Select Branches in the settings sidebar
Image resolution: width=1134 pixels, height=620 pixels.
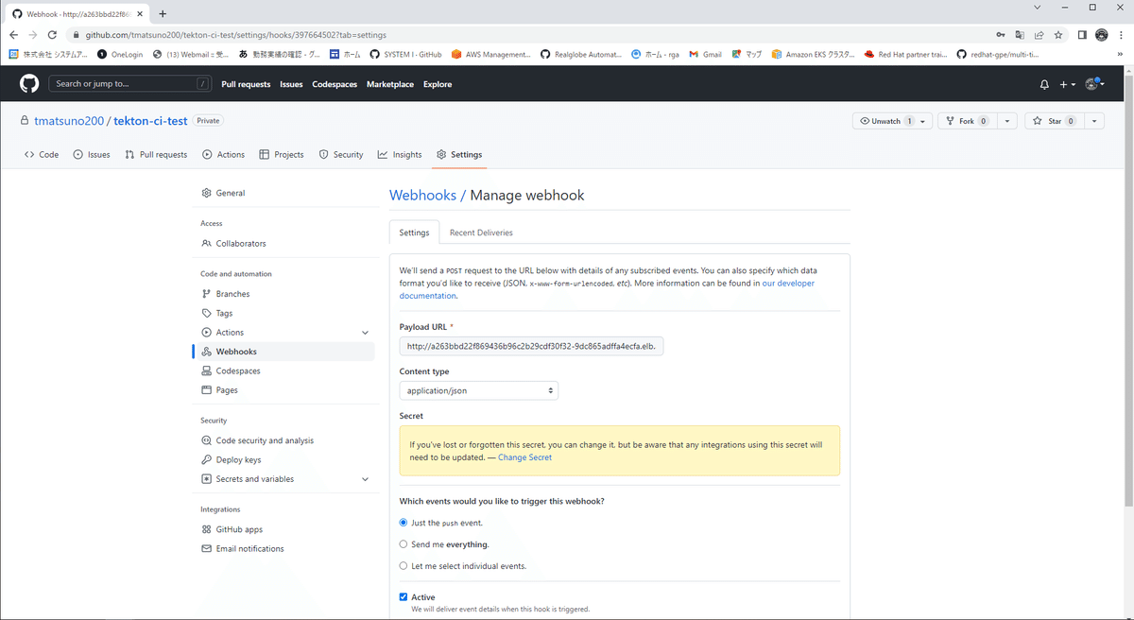(233, 293)
